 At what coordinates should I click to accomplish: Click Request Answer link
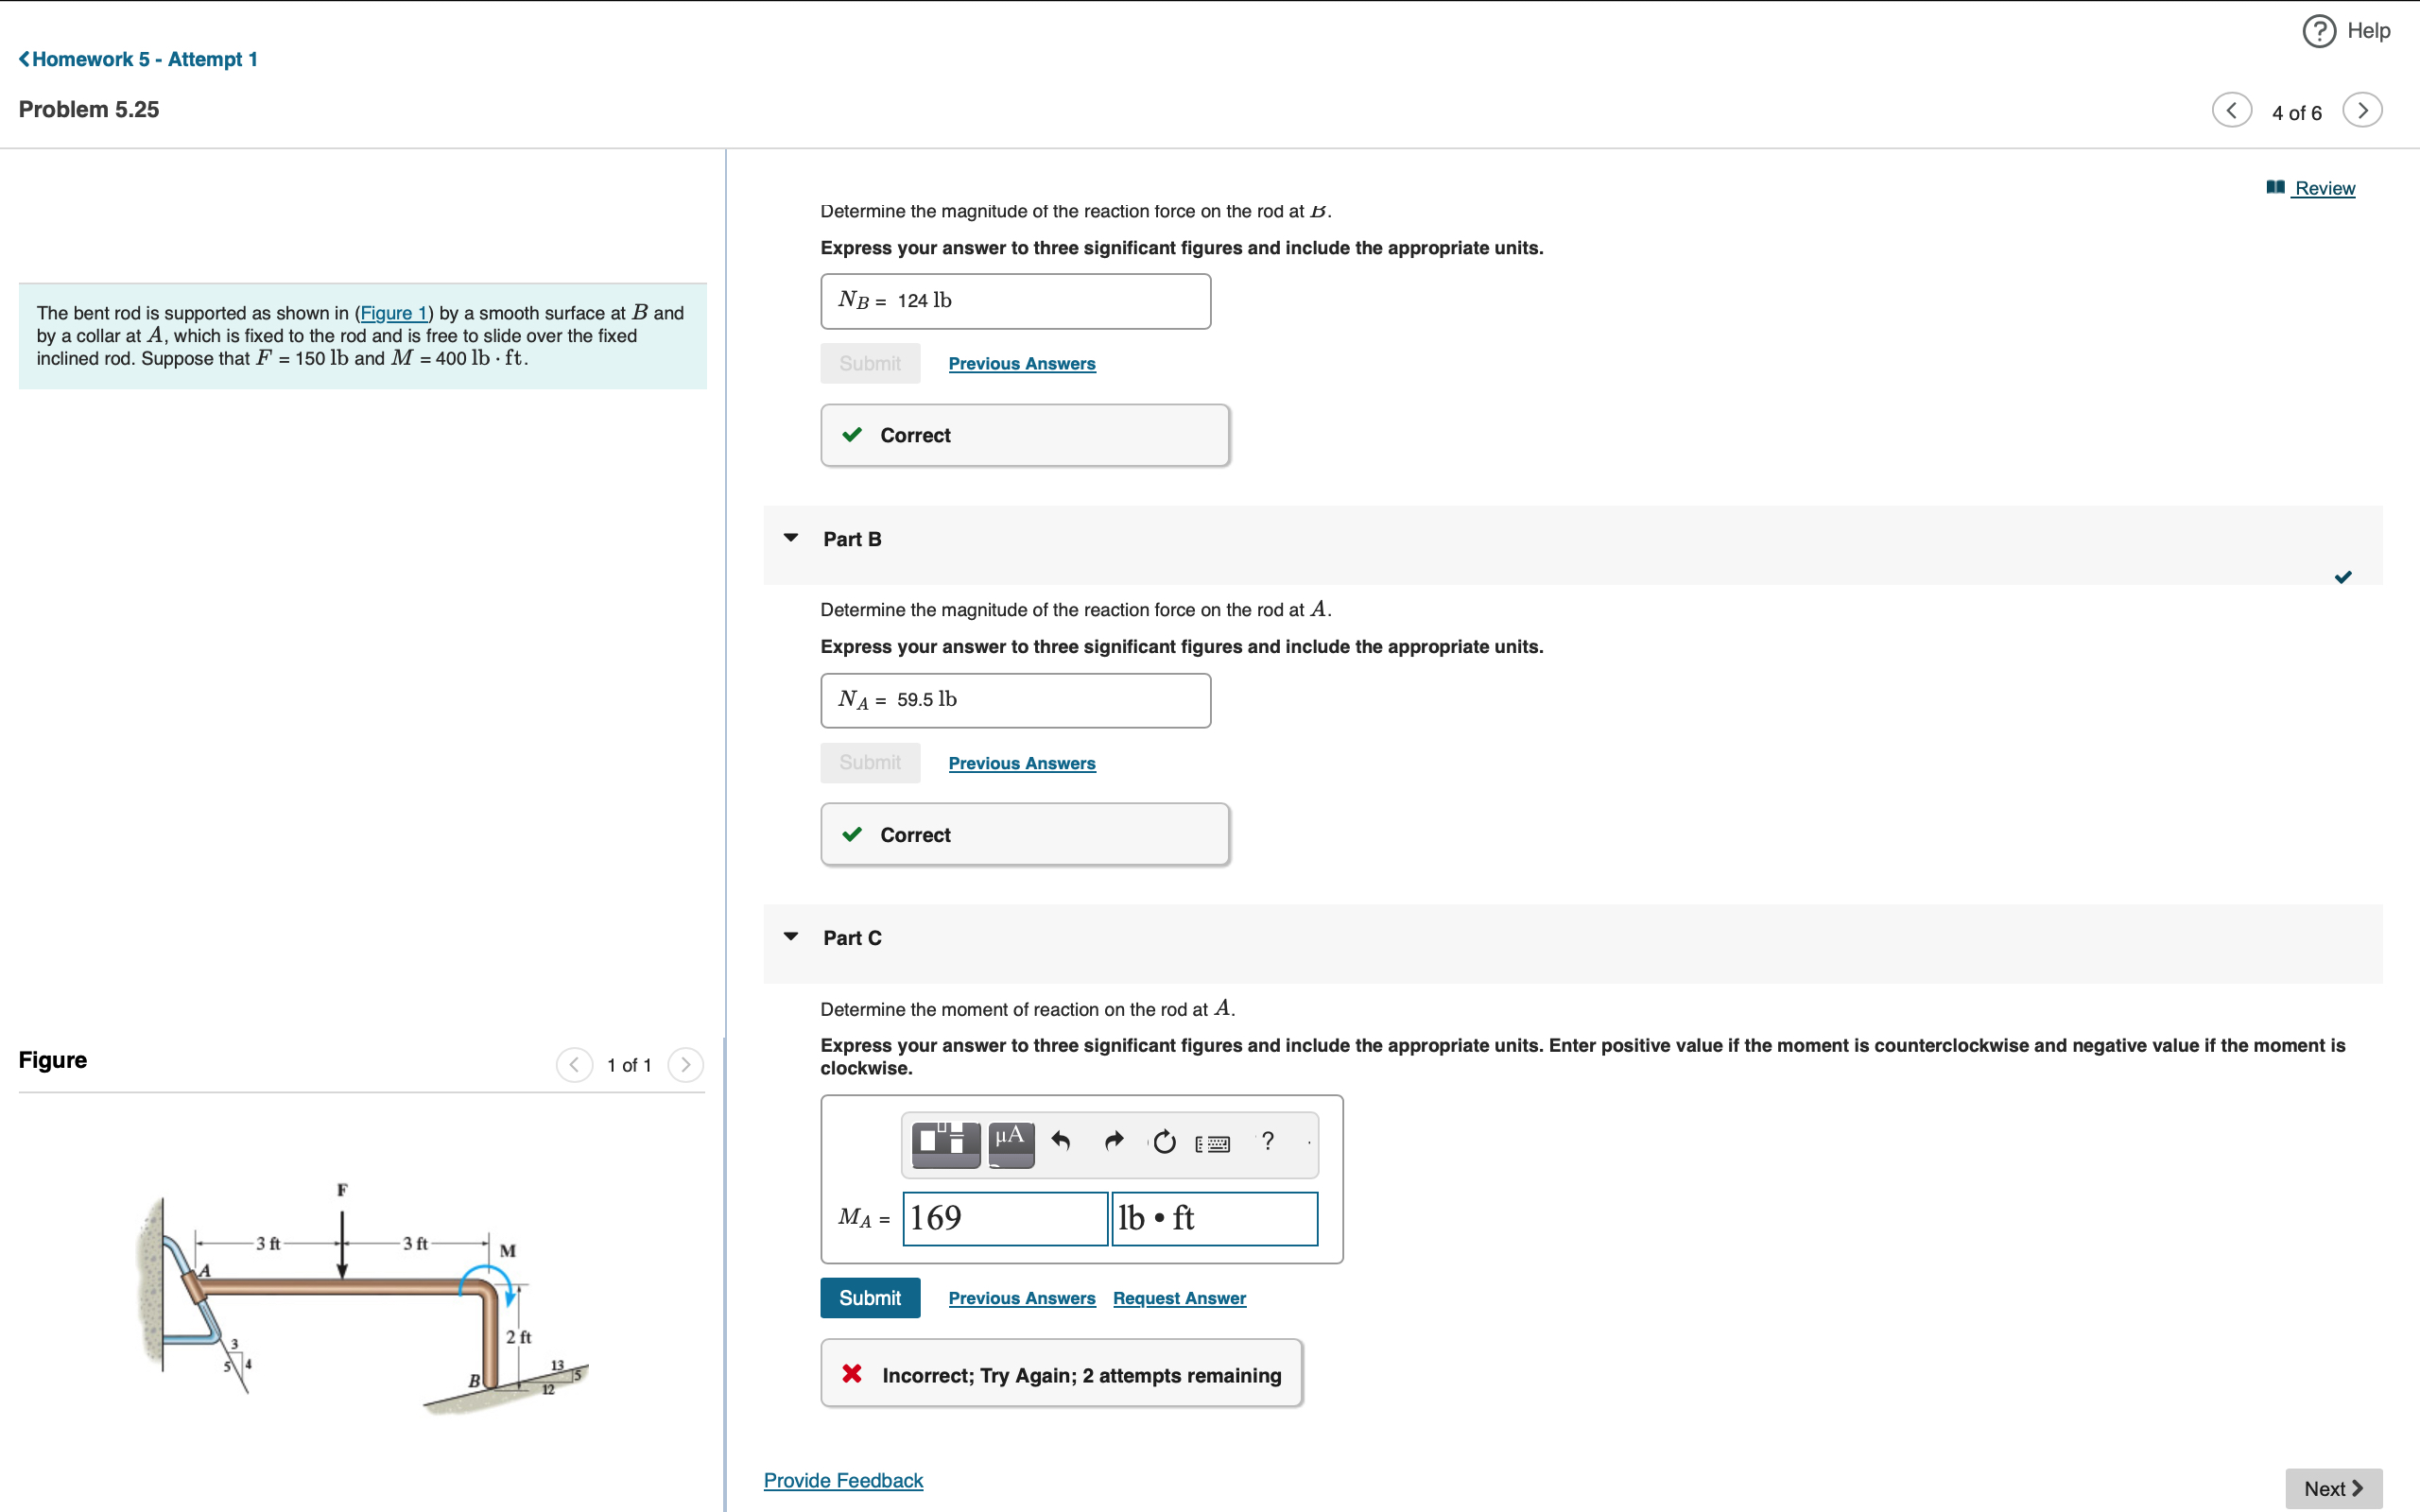[x=1179, y=1298]
